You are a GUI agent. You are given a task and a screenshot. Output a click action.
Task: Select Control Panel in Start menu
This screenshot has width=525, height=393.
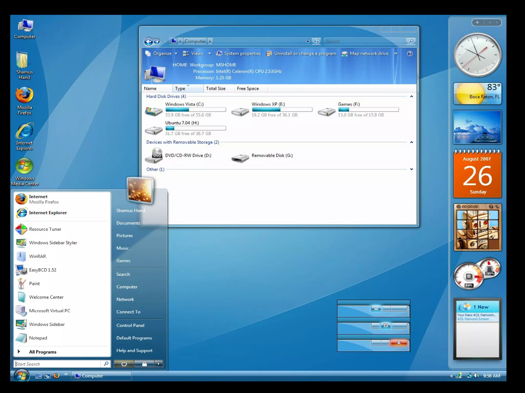click(130, 325)
